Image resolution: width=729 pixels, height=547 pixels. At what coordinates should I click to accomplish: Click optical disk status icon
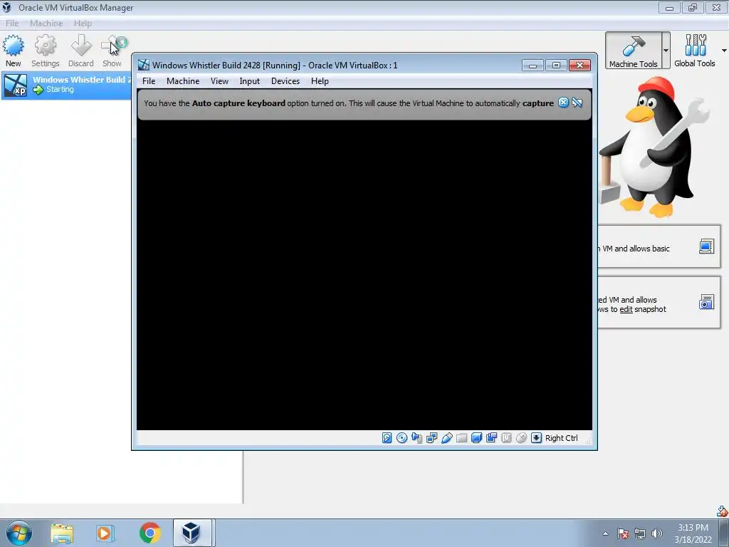pyautogui.click(x=402, y=438)
